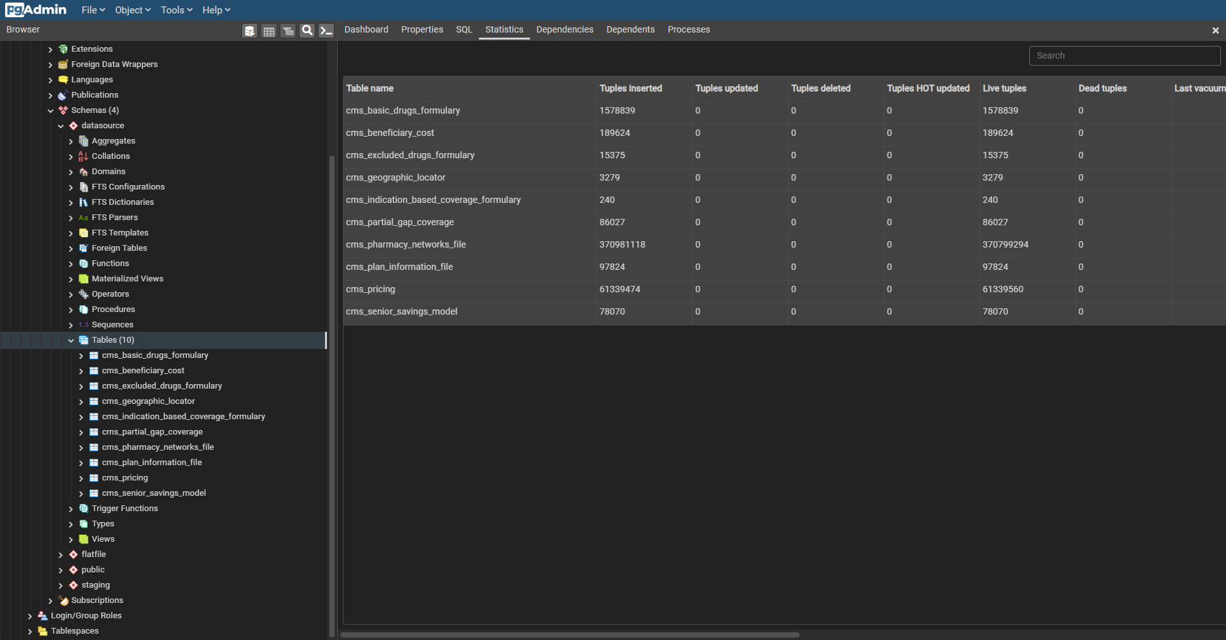This screenshot has width=1226, height=640.
Task: Sort by Live tuples column header
Action: point(1027,89)
